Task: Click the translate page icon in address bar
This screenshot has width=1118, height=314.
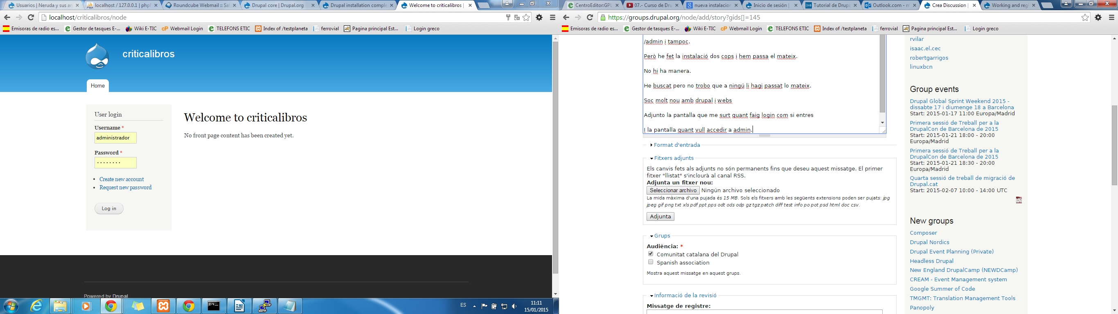Action: coord(517,17)
